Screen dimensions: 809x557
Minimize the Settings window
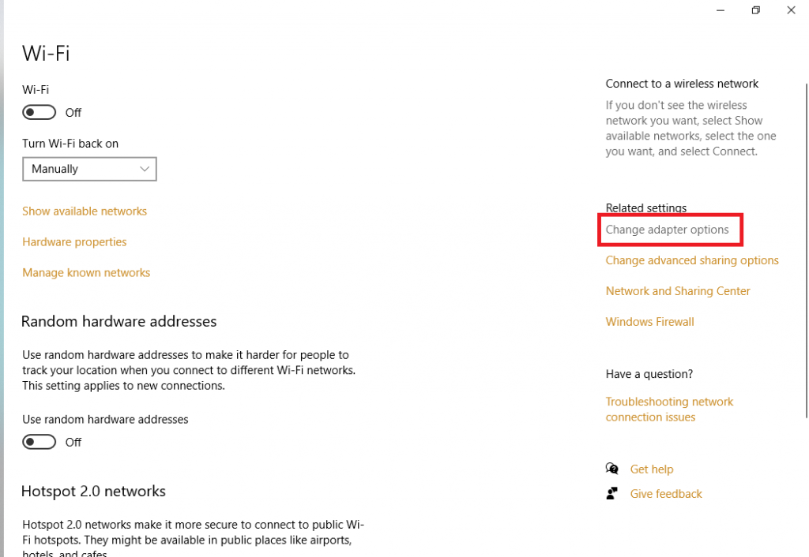(x=720, y=10)
